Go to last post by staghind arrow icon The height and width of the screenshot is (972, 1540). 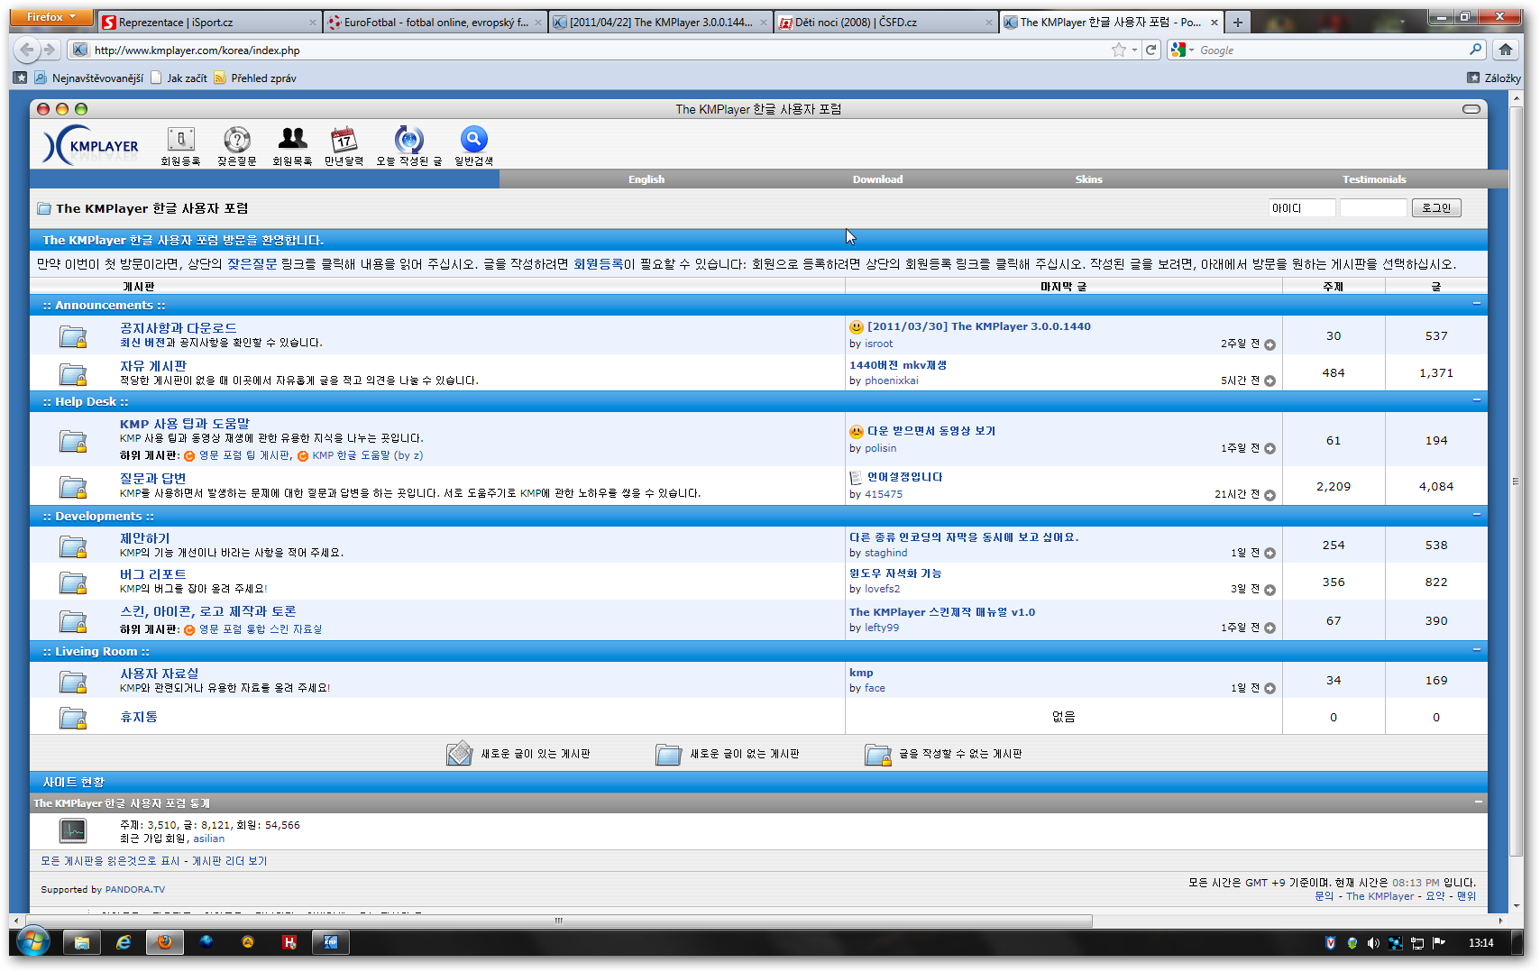[1270, 554]
